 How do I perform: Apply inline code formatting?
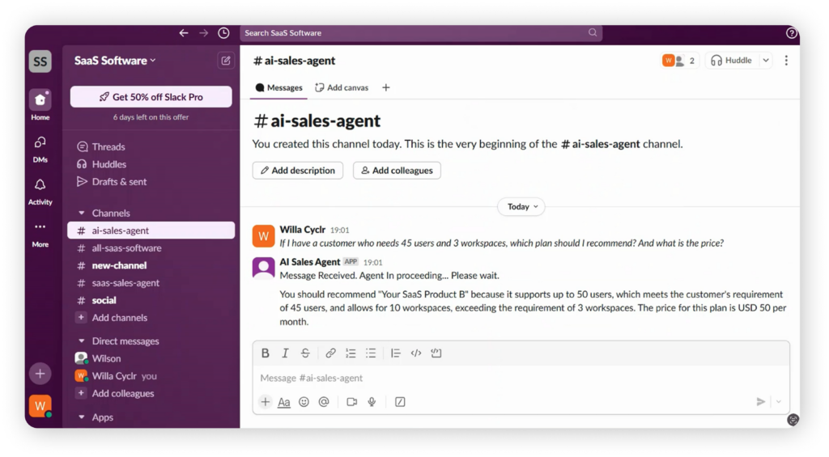click(x=416, y=353)
